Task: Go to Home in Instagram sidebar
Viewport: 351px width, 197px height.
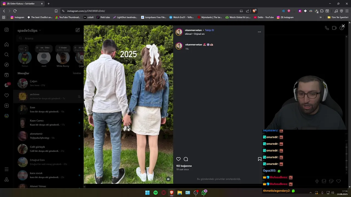Action: coord(7,44)
